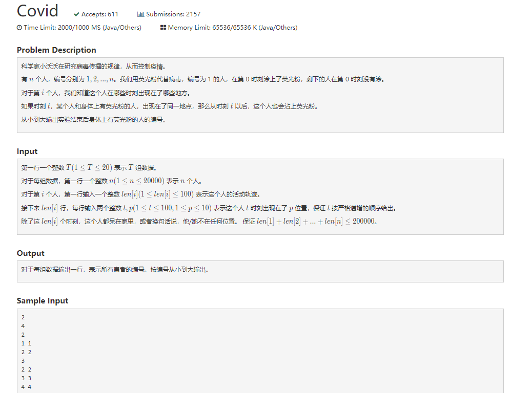Click the line starting 科学家小沃沃
Viewport: 510px width, 393px height.
click(x=94, y=66)
